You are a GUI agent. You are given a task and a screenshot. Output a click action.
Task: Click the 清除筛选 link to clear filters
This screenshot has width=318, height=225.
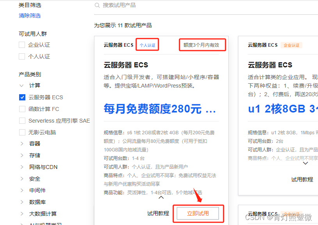point(29,16)
